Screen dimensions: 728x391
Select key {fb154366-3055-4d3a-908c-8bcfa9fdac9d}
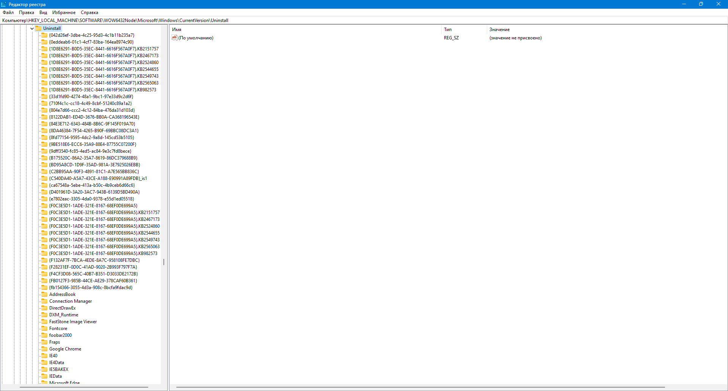[x=91, y=288]
